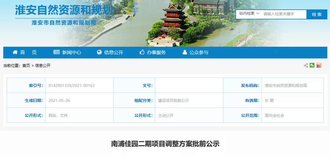Click the 当前位置 breadcrumb label
The height and width of the screenshot is (156, 330).
coord(11,66)
